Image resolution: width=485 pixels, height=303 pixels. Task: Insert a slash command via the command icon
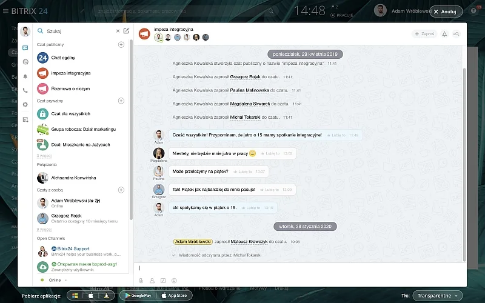(x=163, y=281)
